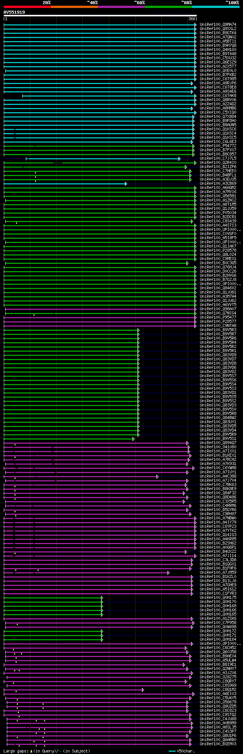Click the UniRef100_B0C3Q5 label
The image size is (243, 754).
click(218, 263)
